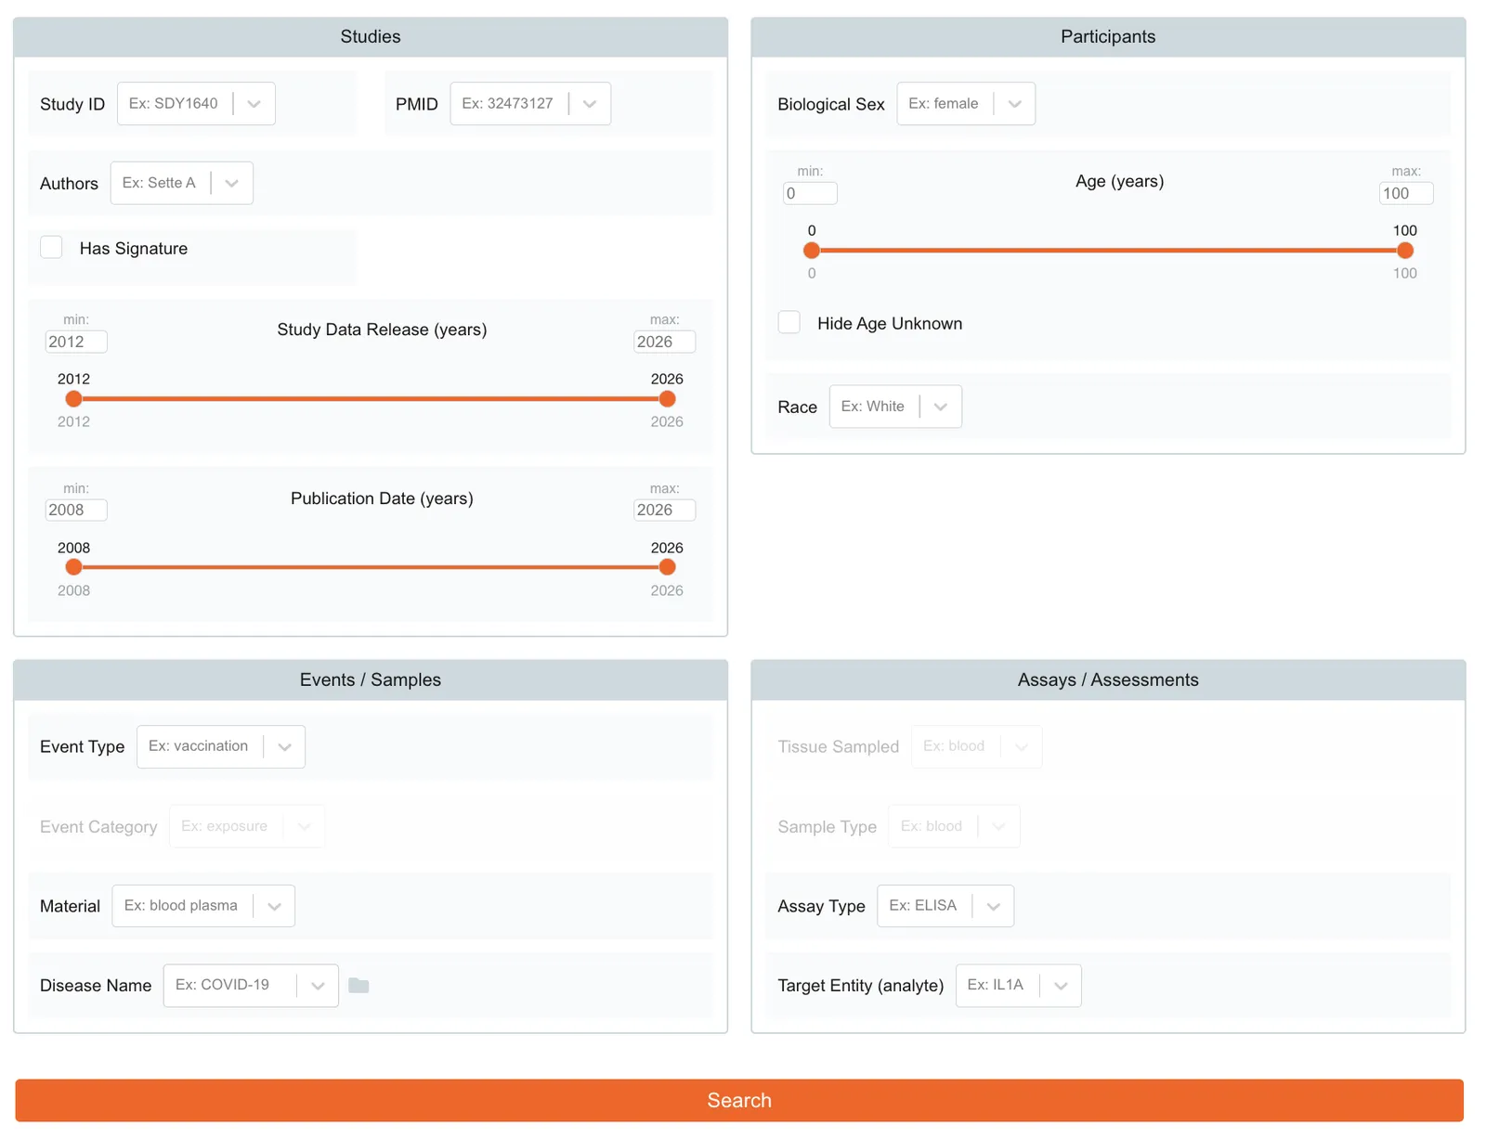This screenshot has width=1486, height=1138.
Task: Open the Material dropdown chevron
Action: [274, 907]
